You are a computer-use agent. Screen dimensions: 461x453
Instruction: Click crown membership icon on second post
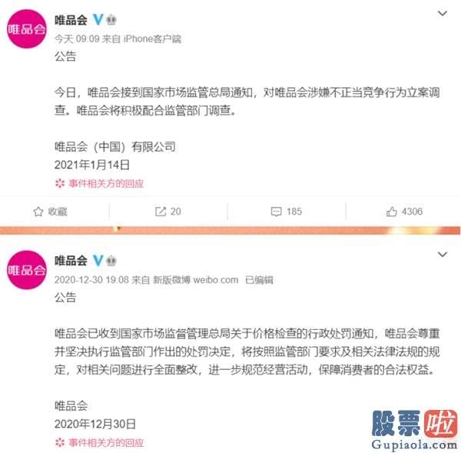pyautogui.click(x=111, y=261)
